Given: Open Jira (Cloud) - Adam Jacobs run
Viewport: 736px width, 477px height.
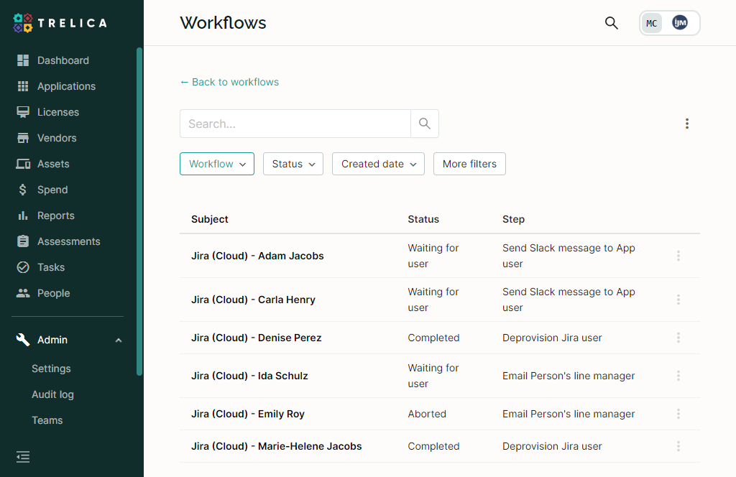Looking at the screenshot, I should pyautogui.click(x=257, y=256).
